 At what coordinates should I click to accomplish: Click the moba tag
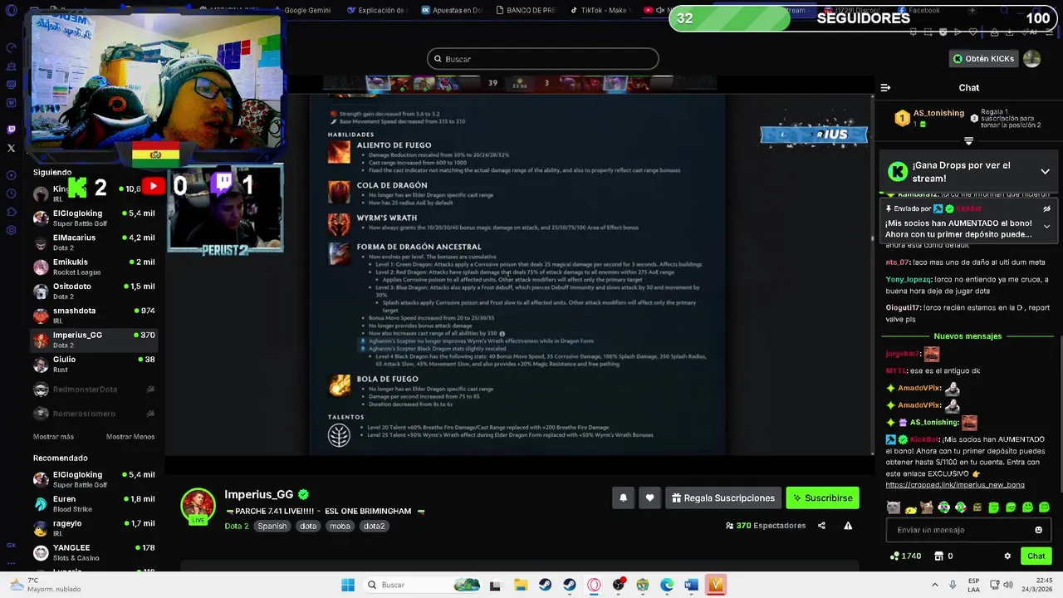pyautogui.click(x=340, y=526)
